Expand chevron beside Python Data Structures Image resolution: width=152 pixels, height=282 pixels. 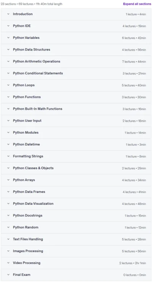(8, 49)
